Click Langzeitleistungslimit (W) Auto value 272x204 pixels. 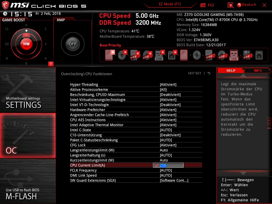164,150
